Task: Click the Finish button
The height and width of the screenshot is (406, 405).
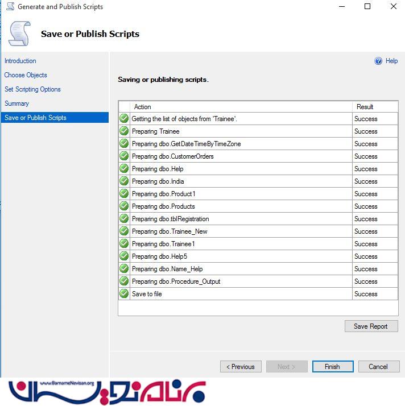Action: [332, 367]
